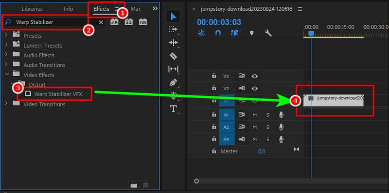
Task: Toggle lock on audio track A1
Action: click(x=214, y=114)
